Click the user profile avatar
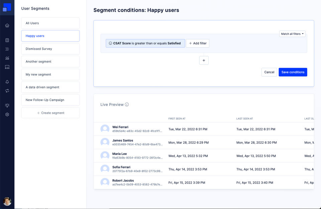Image resolution: width=321 pixels, height=209 pixels. (7, 201)
